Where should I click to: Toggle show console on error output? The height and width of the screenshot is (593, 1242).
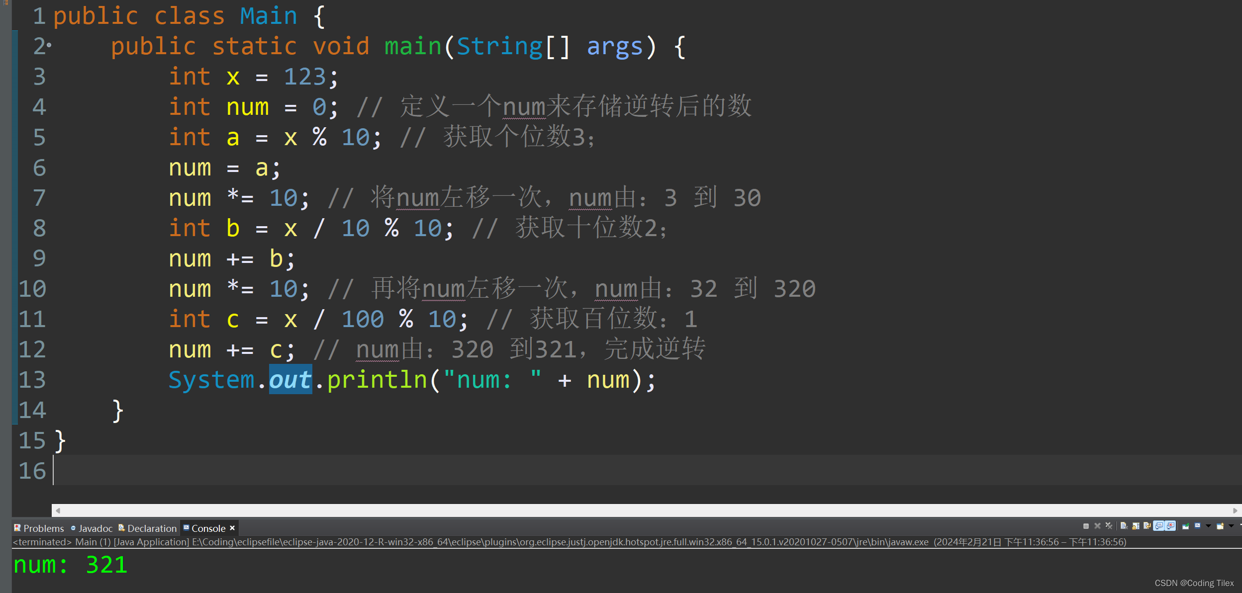1170,526
